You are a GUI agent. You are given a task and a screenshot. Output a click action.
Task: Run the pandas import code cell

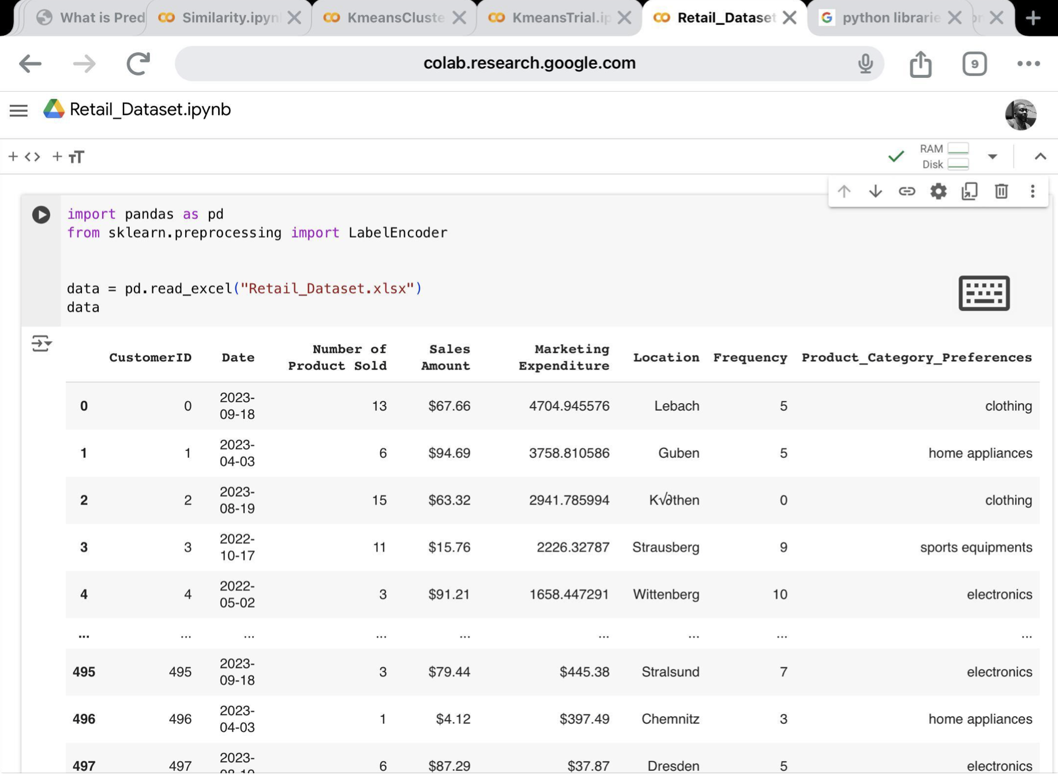coord(40,215)
